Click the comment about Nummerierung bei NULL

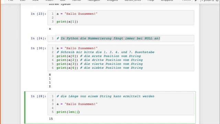(108, 38)
